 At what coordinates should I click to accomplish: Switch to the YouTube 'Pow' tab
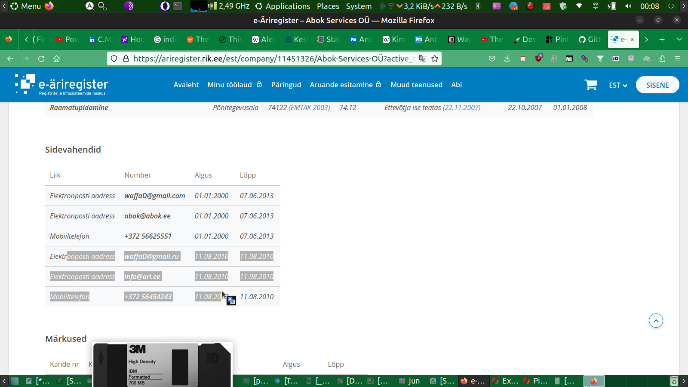coord(67,39)
